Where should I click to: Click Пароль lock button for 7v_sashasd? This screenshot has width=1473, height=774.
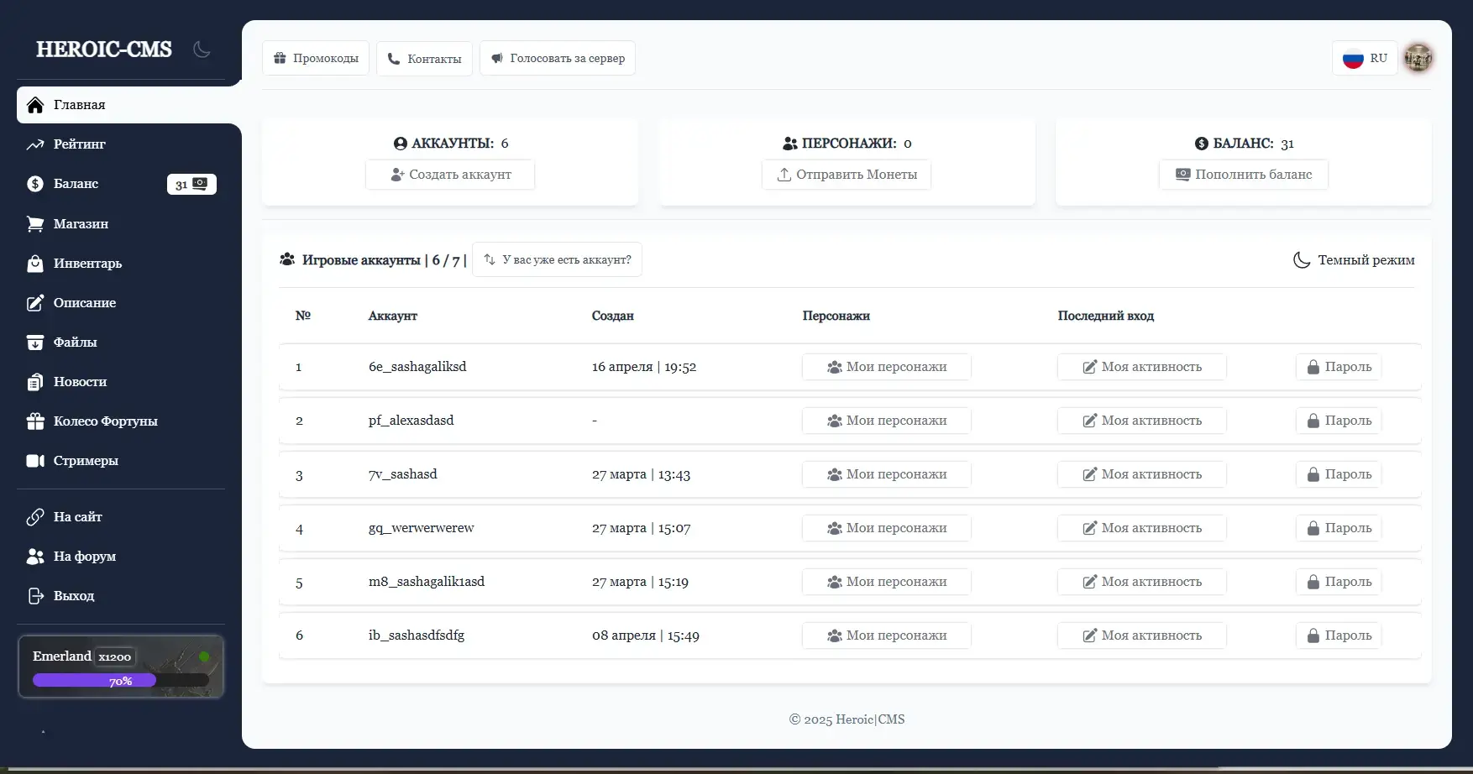tap(1339, 474)
